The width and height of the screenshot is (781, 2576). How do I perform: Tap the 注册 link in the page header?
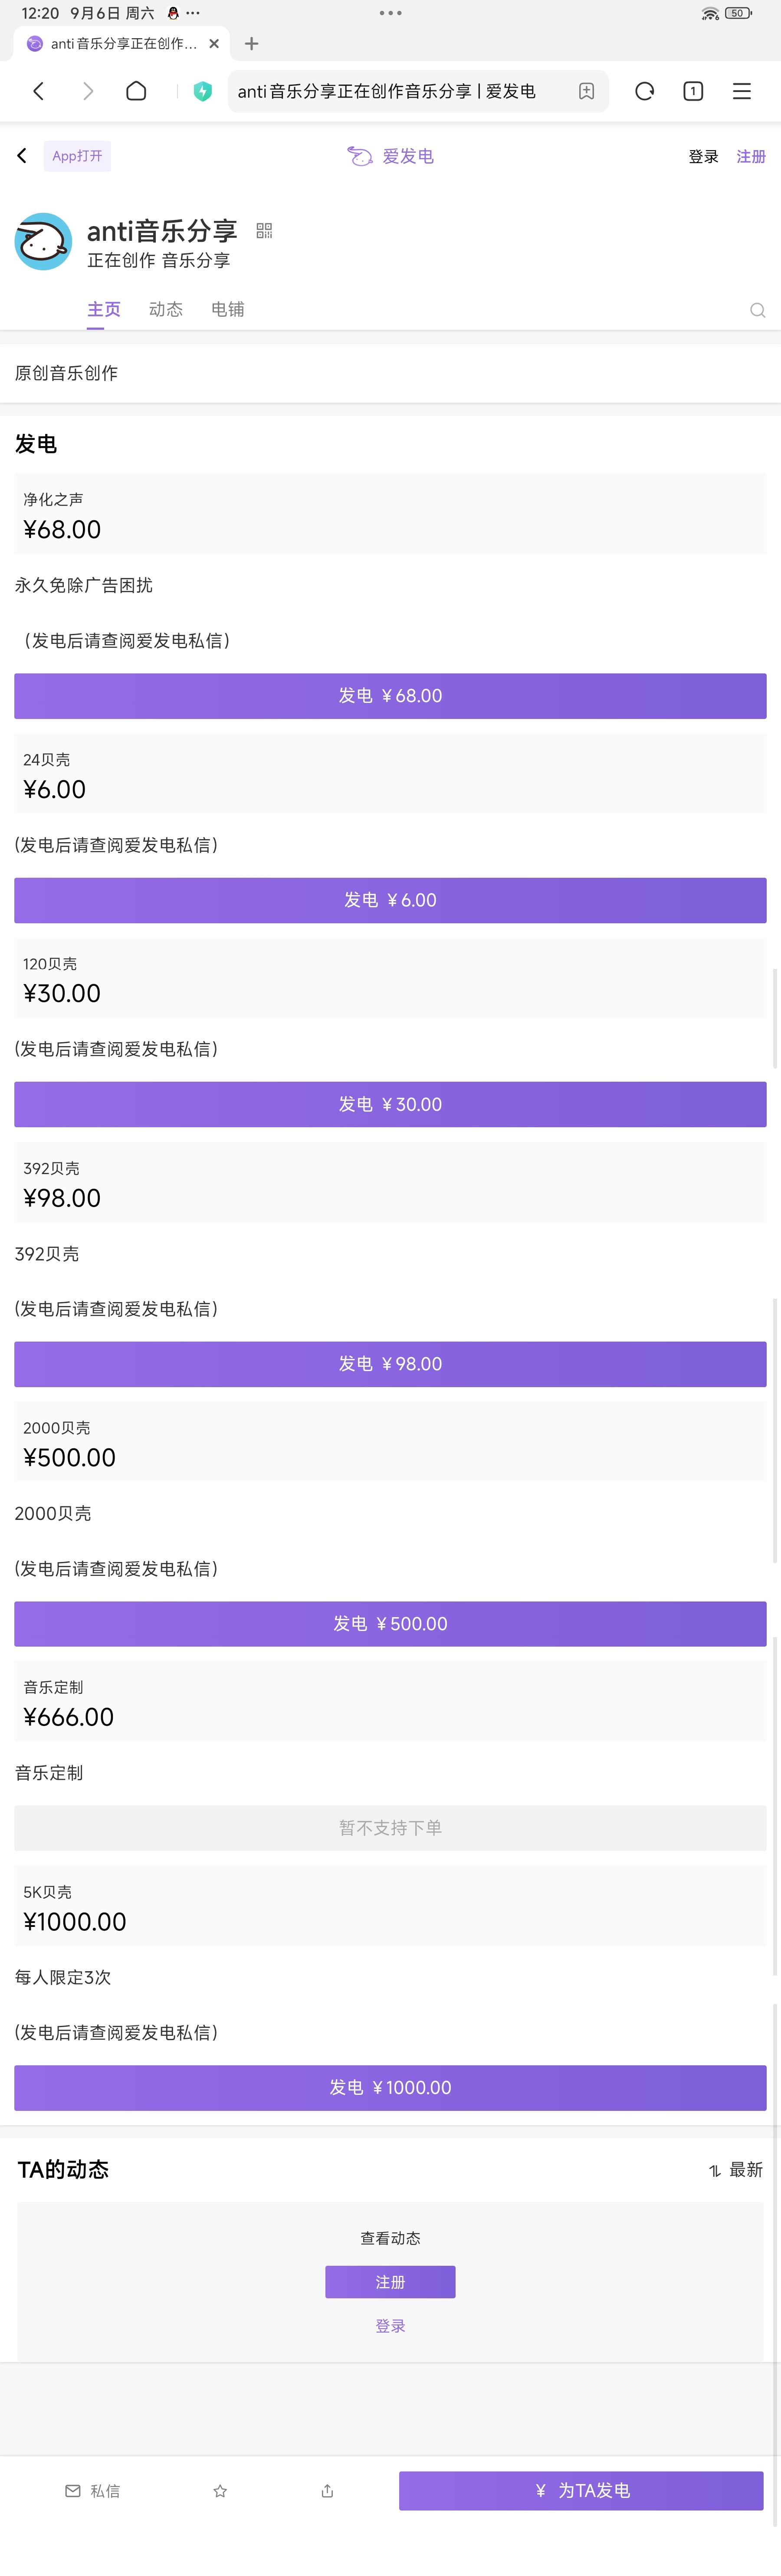pyautogui.click(x=751, y=157)
